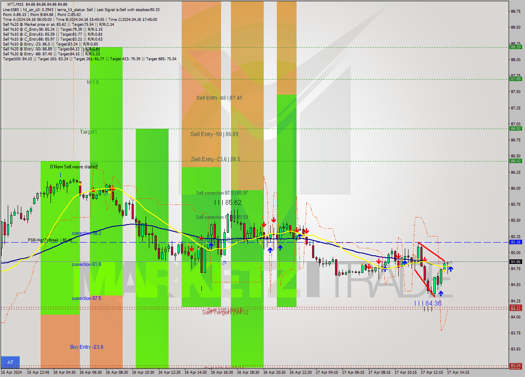Select the 'Sell Entry -23.6 | 86.5' label
Viewport: 525px width, 377px height.
click(216, 159)
